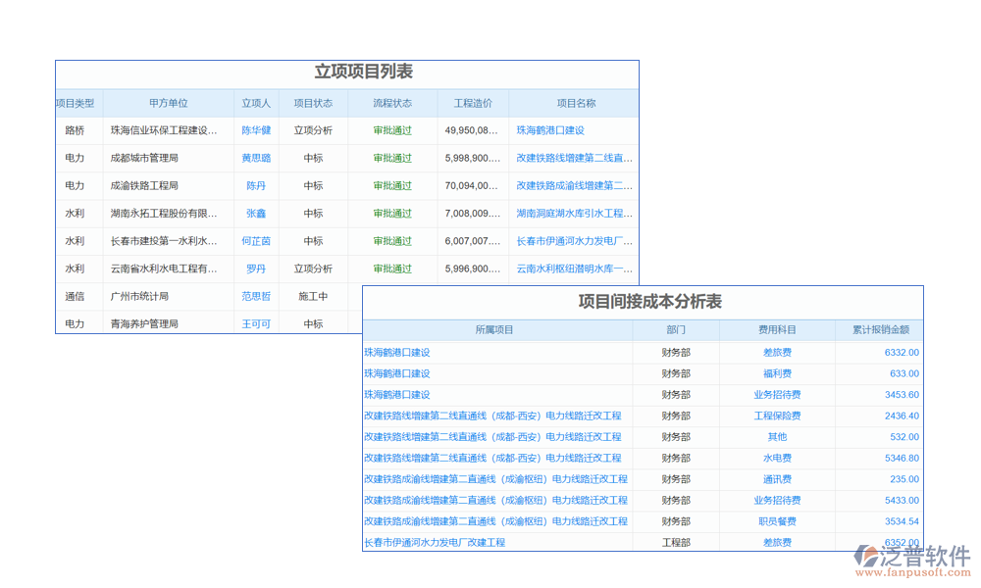Open 珠海鹤港口建设 link in 立项项目列表

[x=550, y=130]
